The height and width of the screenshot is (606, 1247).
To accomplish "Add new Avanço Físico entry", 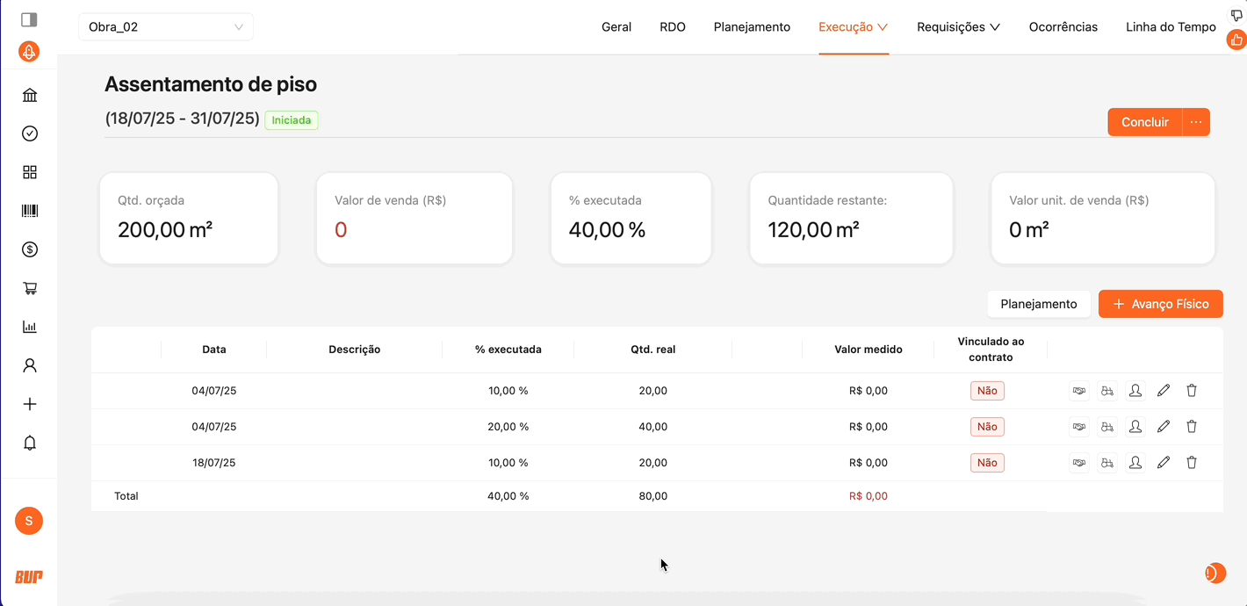I will coord(1161,304).
